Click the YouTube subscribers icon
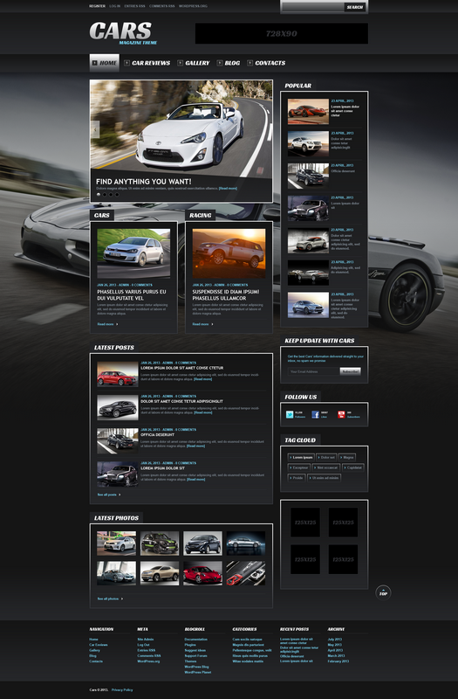The image size is (458, 699). point(341,414)
